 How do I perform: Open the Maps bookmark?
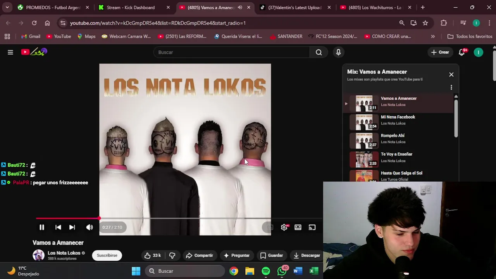click(x=86, y=36)
